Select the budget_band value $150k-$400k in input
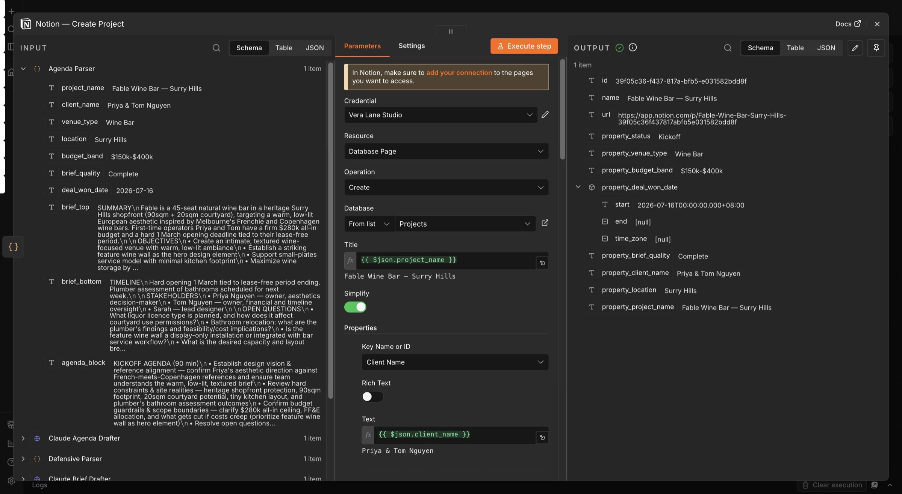The height and width of the screenshot is (494, 902). (132, 157)
